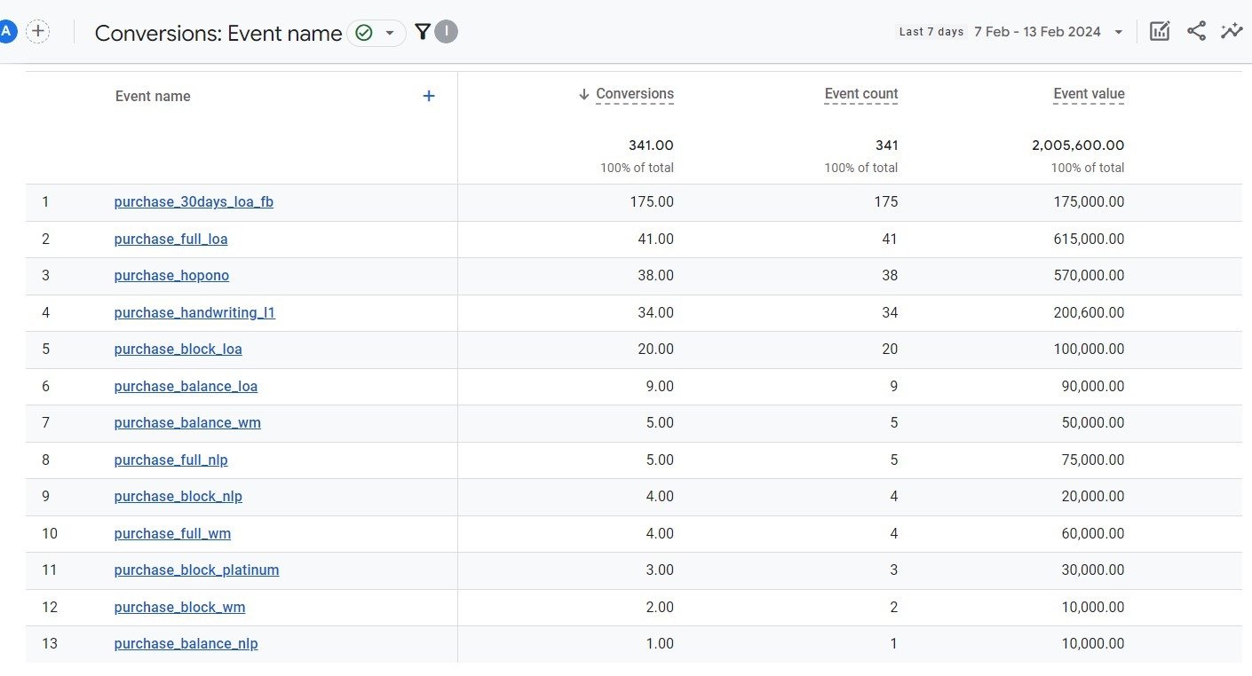Expand the date range dropdown
1252x676 pixels.
1119,30
